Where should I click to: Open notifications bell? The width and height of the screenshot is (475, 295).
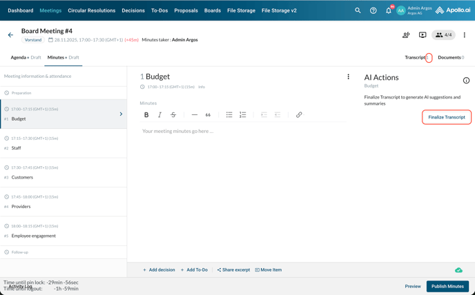tap(388, 10)
